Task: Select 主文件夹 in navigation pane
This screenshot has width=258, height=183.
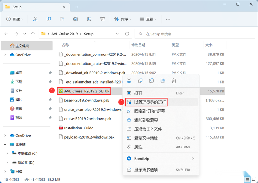Action: click(x=27, y=46)
